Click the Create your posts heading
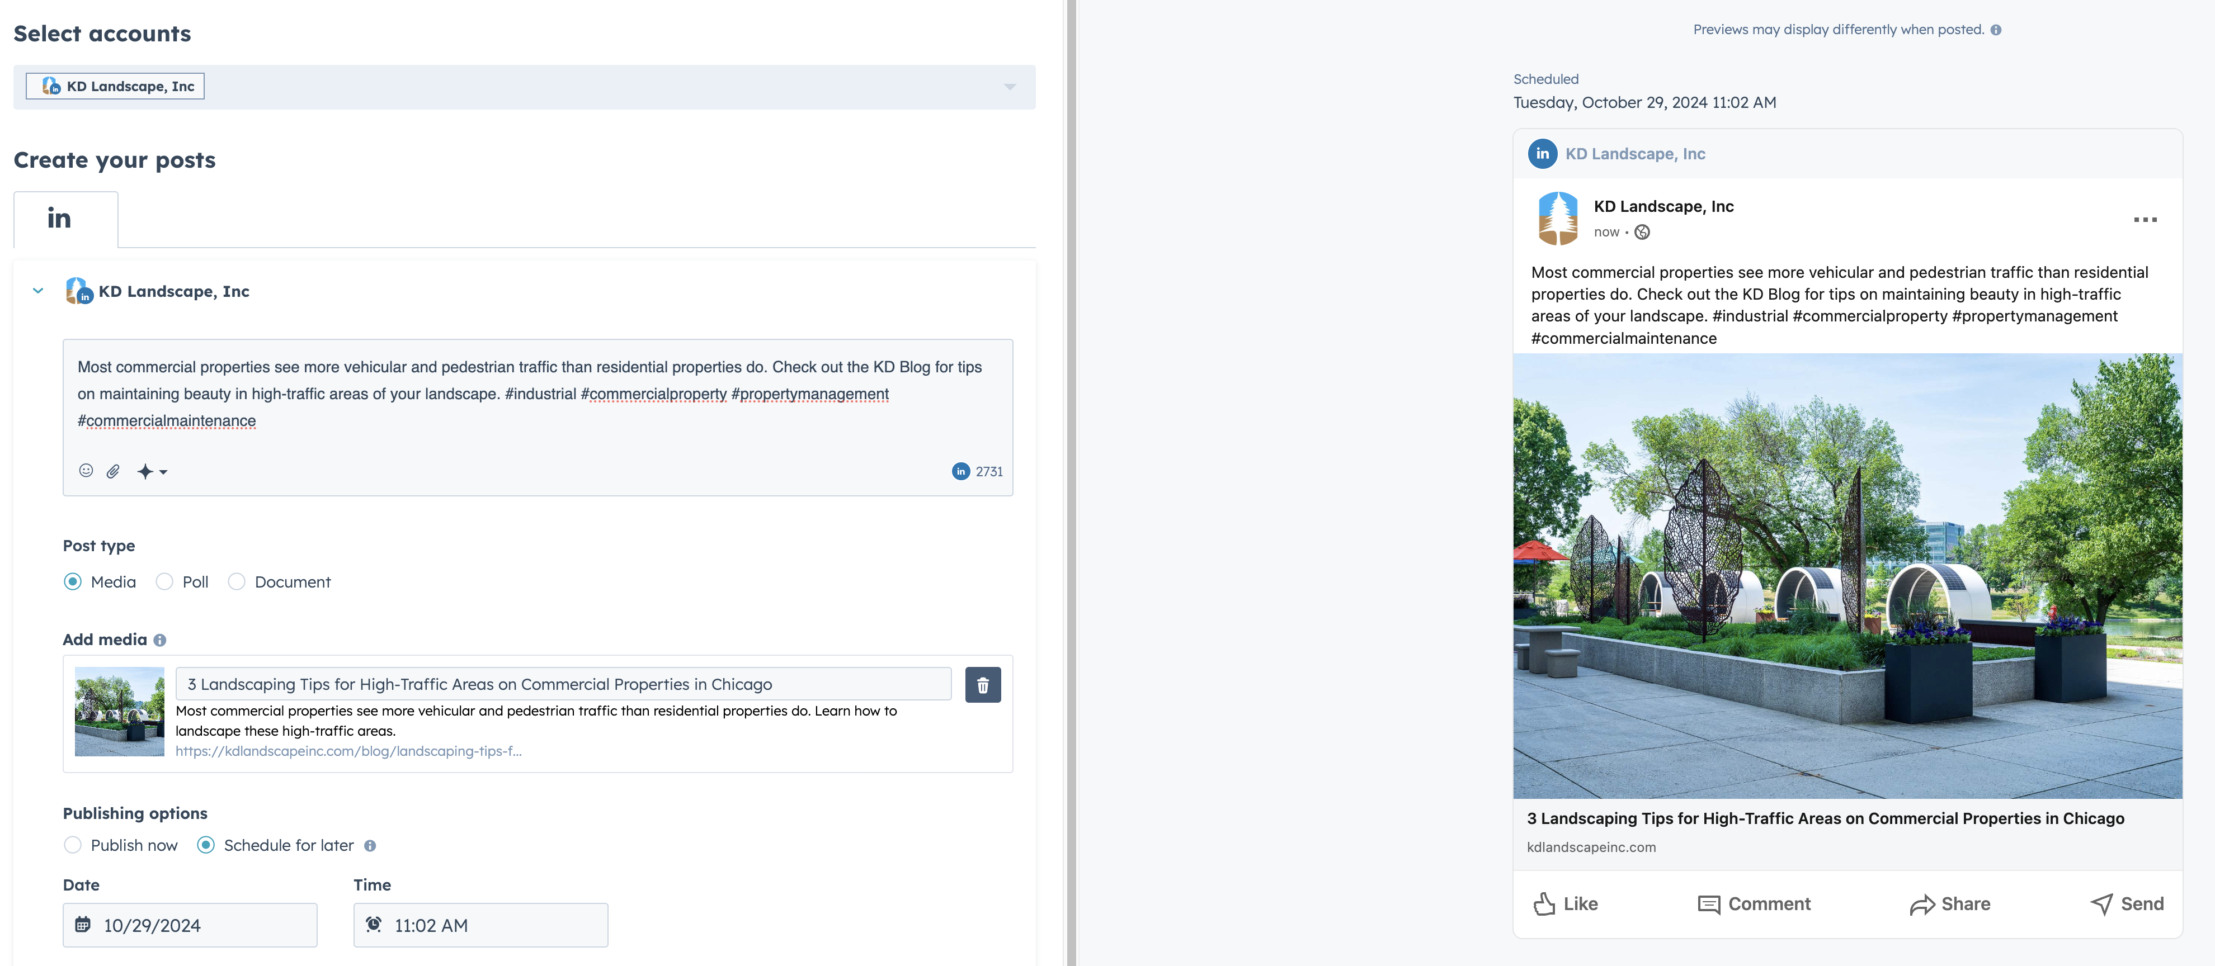This screenshot has height=966, width=2215. tap(114, 160)
